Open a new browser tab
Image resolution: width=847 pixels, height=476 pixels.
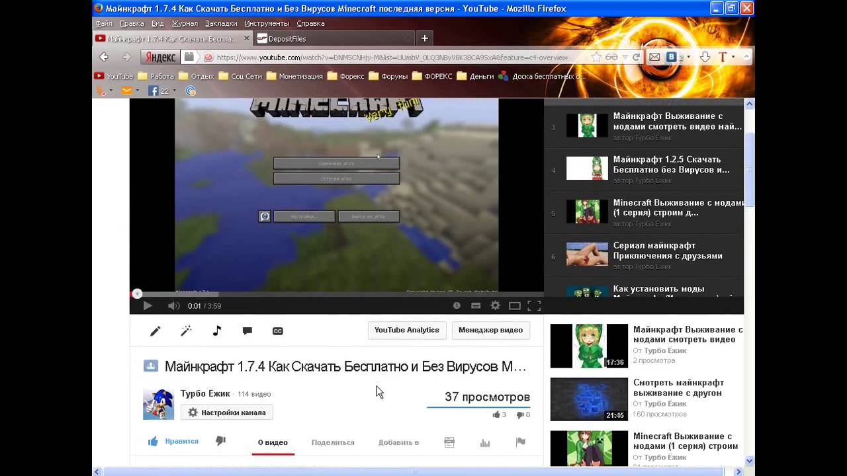[x=425, y=38]
